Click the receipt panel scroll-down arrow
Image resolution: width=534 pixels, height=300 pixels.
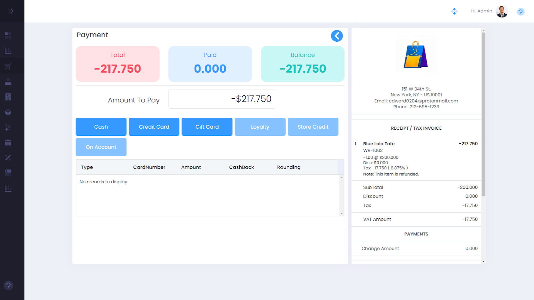click(x=483, y=262)
